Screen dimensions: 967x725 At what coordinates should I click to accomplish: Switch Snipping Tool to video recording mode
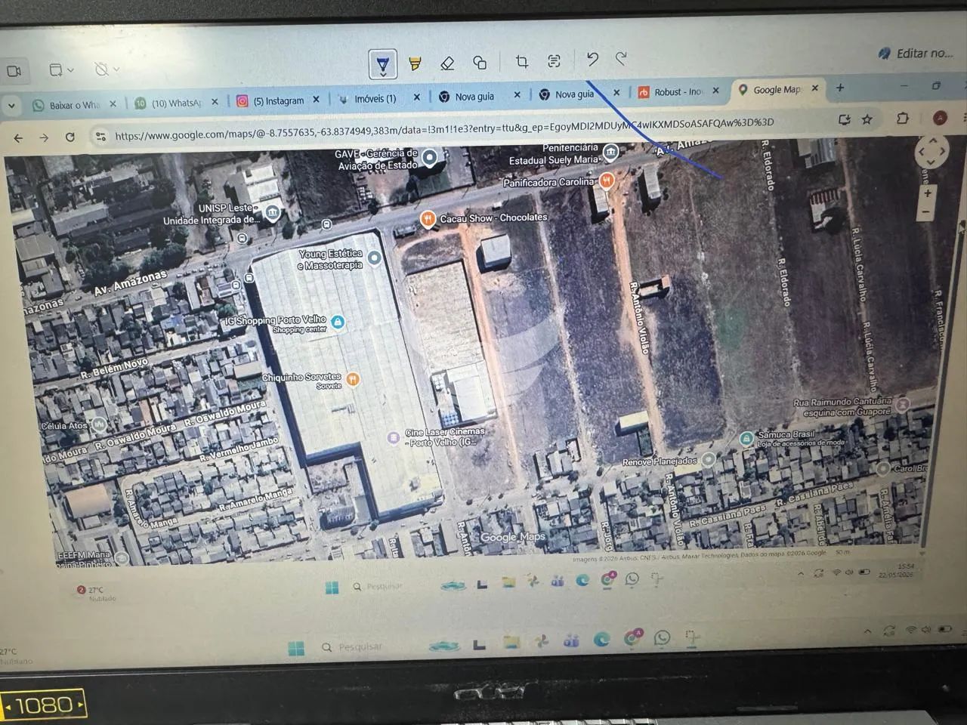tap(14, 71)
